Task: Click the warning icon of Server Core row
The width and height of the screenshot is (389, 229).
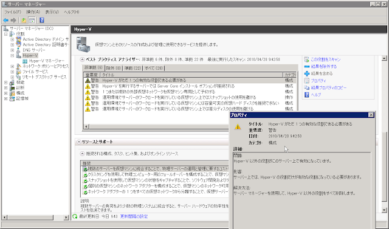Action: coord(88,86)
